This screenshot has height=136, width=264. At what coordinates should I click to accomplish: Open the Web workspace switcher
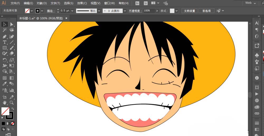251,3
